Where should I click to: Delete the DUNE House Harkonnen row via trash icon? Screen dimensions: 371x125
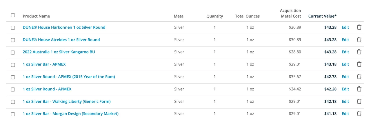coord(359,27)
